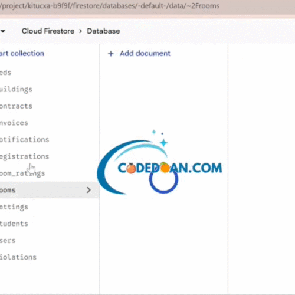
Task: Select Database breadcrumb
Action: tap(103, 31)
